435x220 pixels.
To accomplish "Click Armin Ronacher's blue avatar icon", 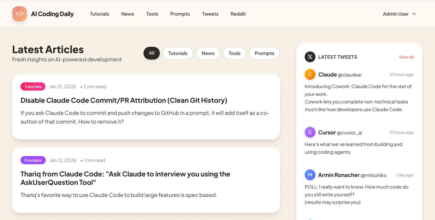I will (x=310, y=175).
